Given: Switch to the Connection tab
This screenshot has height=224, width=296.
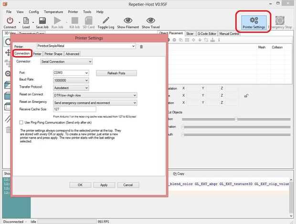Looking at the screenshot, I should (x=22, y=53).
